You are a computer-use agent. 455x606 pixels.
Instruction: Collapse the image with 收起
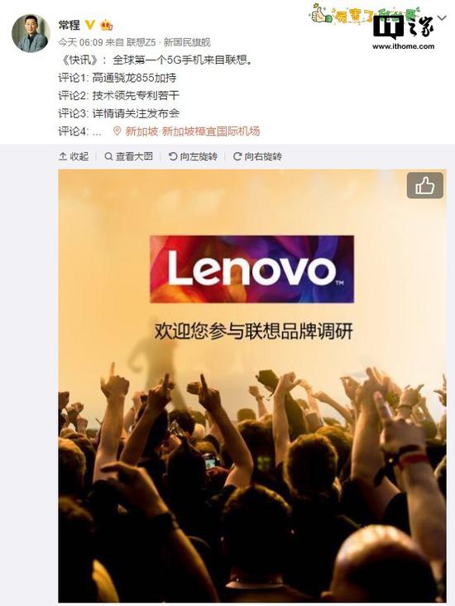[74, 156]
